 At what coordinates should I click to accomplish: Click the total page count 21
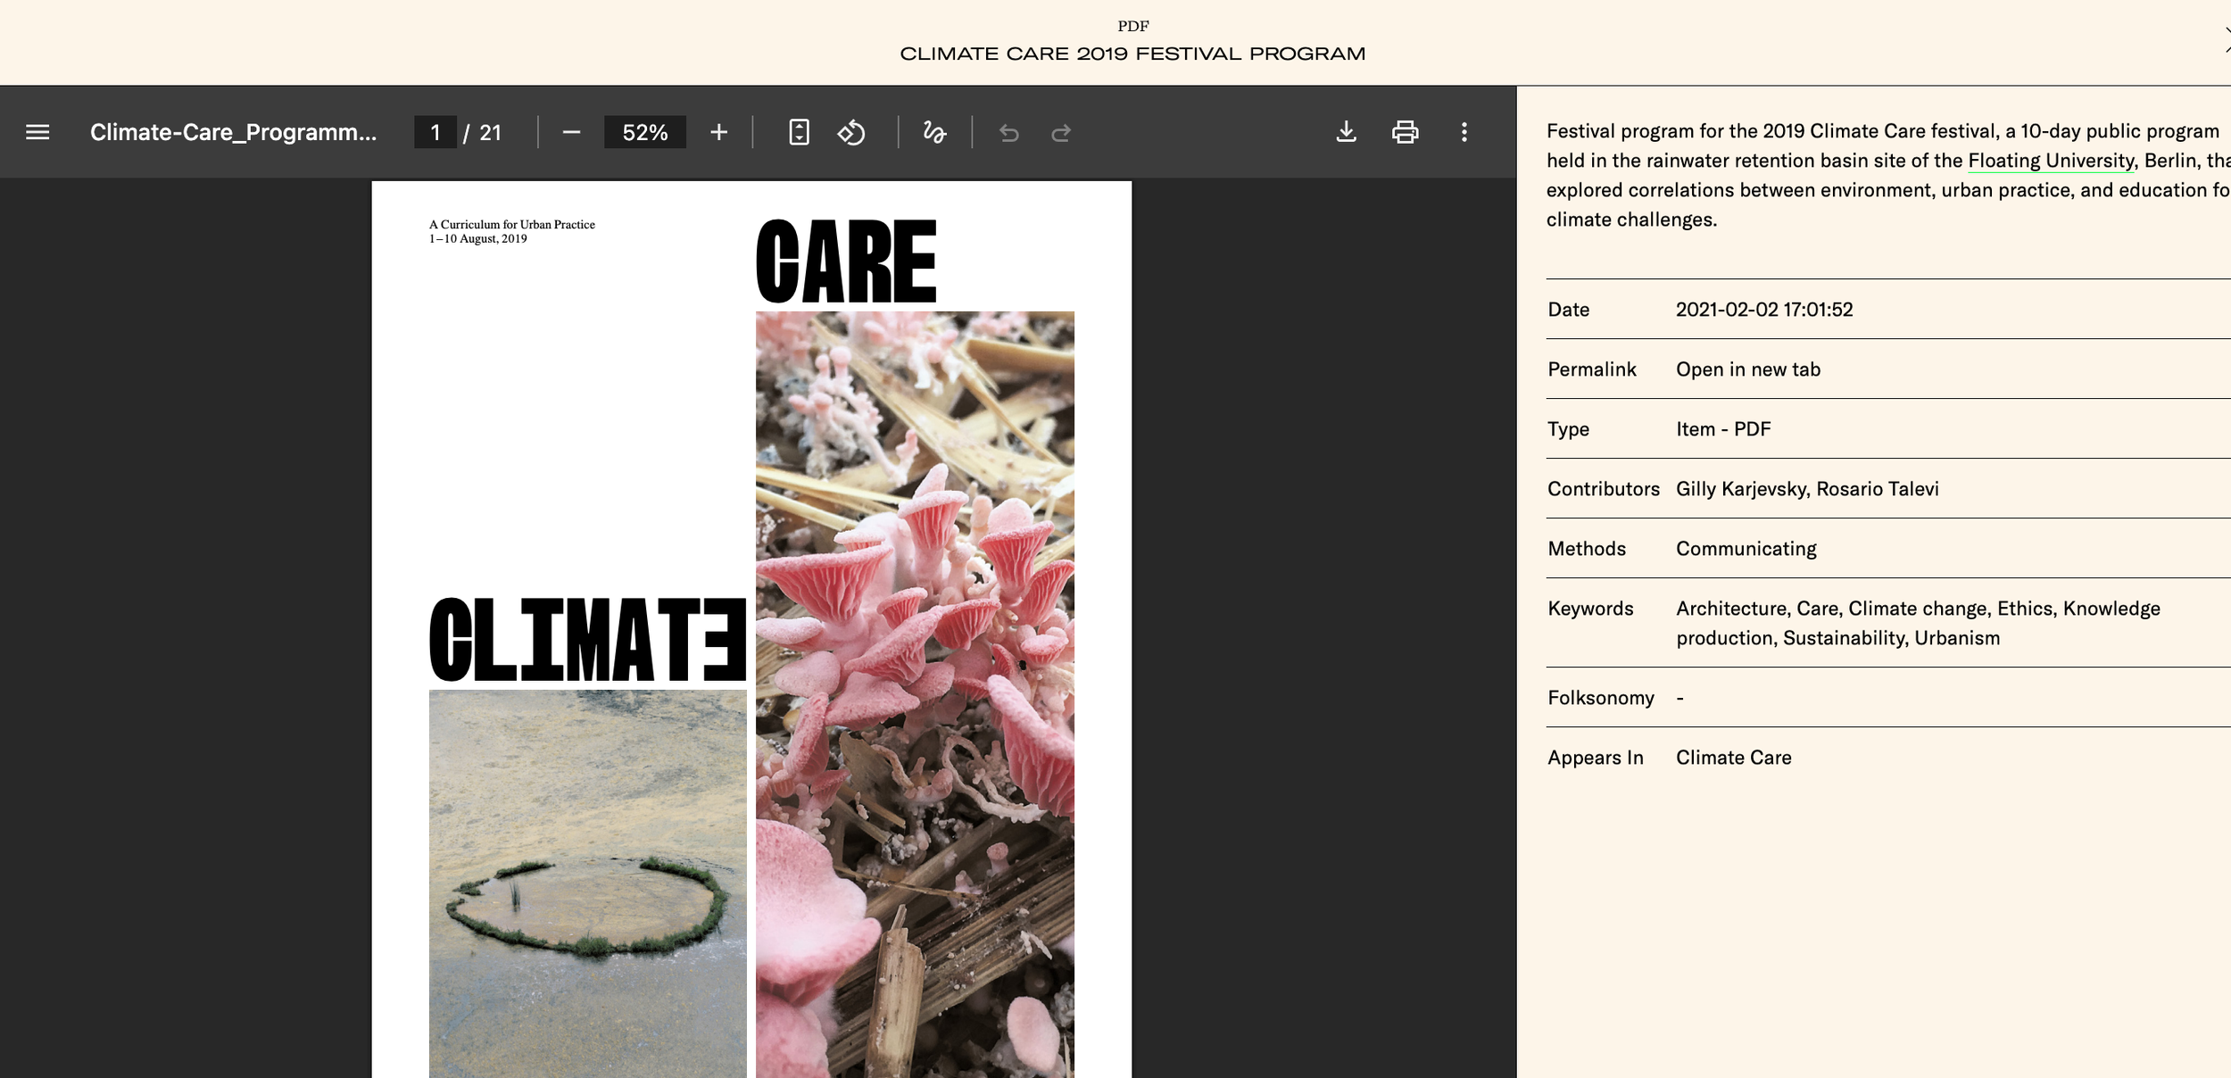coord(490,132)
